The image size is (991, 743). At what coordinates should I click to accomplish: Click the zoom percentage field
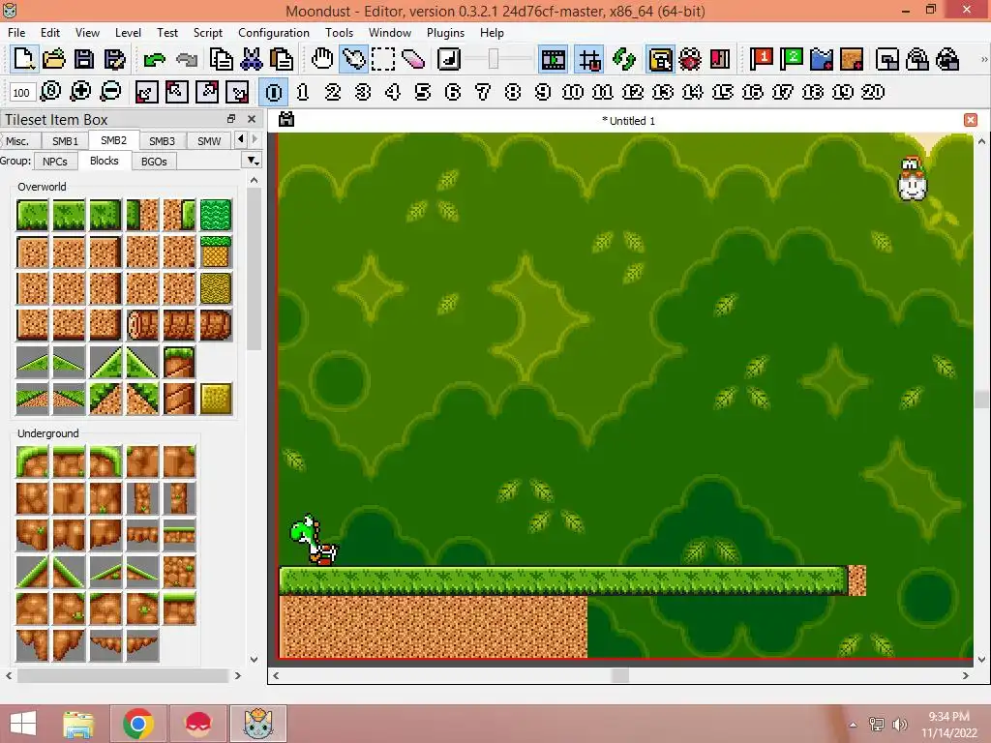21,92
